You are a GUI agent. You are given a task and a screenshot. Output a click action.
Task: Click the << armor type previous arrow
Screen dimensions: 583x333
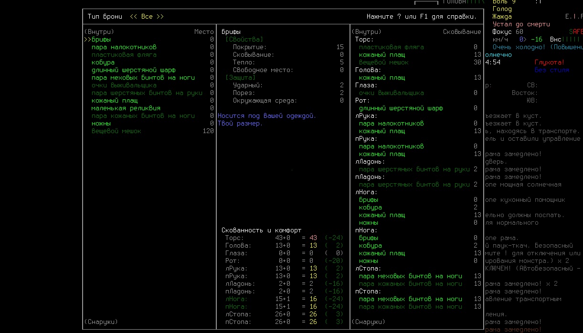134,16
